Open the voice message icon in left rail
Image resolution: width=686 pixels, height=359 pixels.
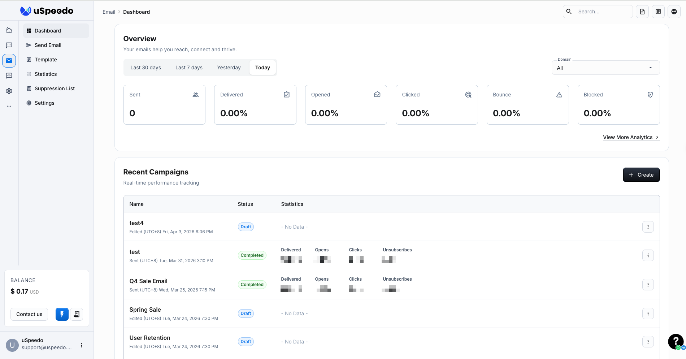[9, 75]
